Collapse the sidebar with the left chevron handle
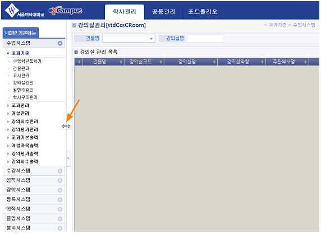 68,158
